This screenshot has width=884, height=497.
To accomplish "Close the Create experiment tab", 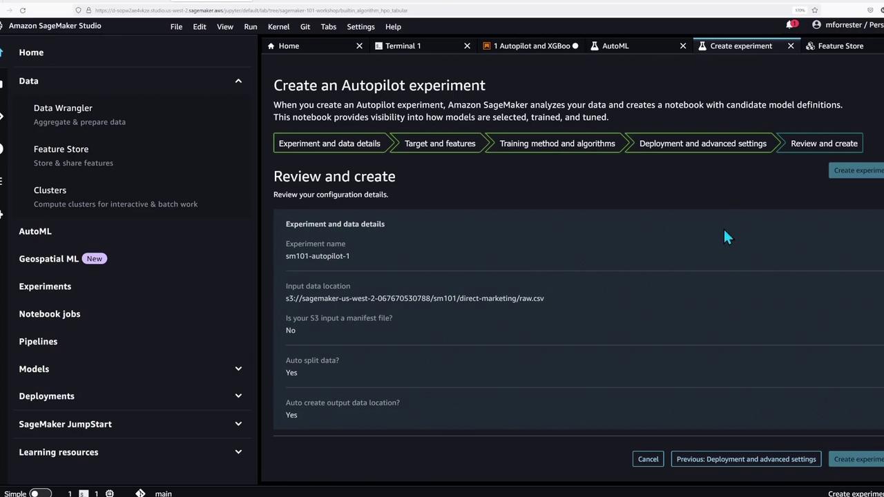I will point(791,46).
